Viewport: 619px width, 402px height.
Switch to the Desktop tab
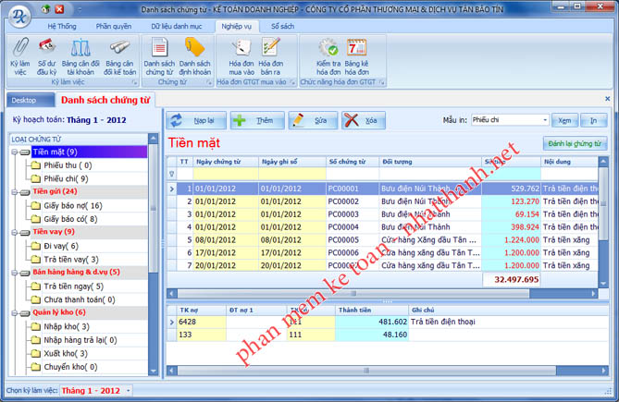[24, 99]
